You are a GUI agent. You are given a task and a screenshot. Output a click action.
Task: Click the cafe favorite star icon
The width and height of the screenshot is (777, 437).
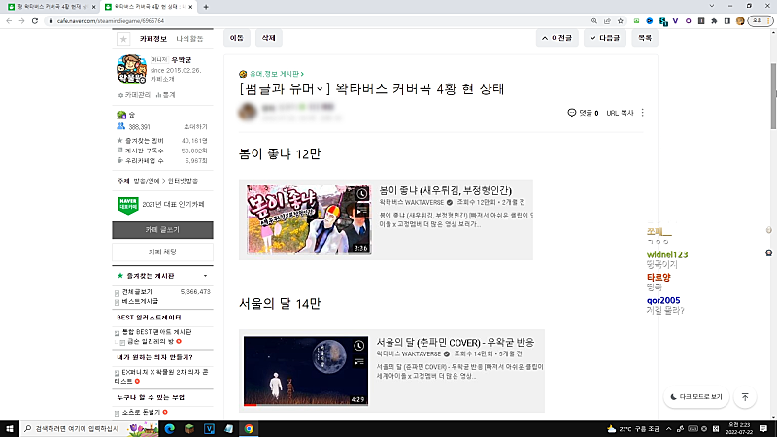(123, 39)
